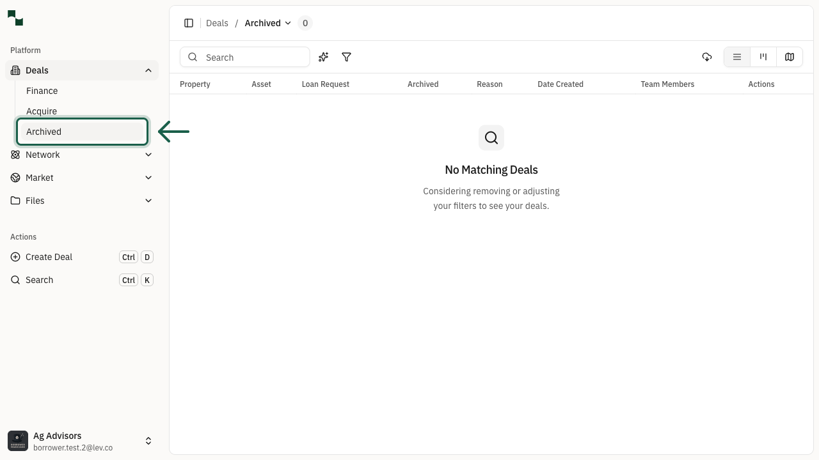Open the filter funnel icon
This screenshot has width=819, height=460.
(x=346, y=57)
